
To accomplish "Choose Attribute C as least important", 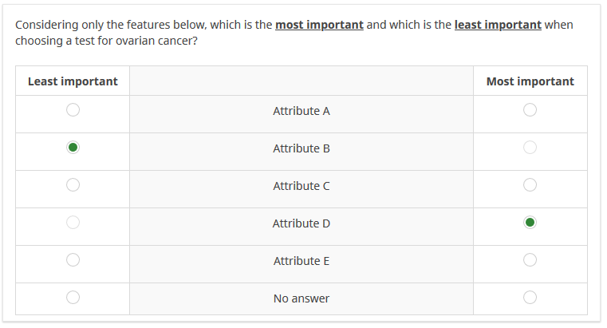I will 73,185.
